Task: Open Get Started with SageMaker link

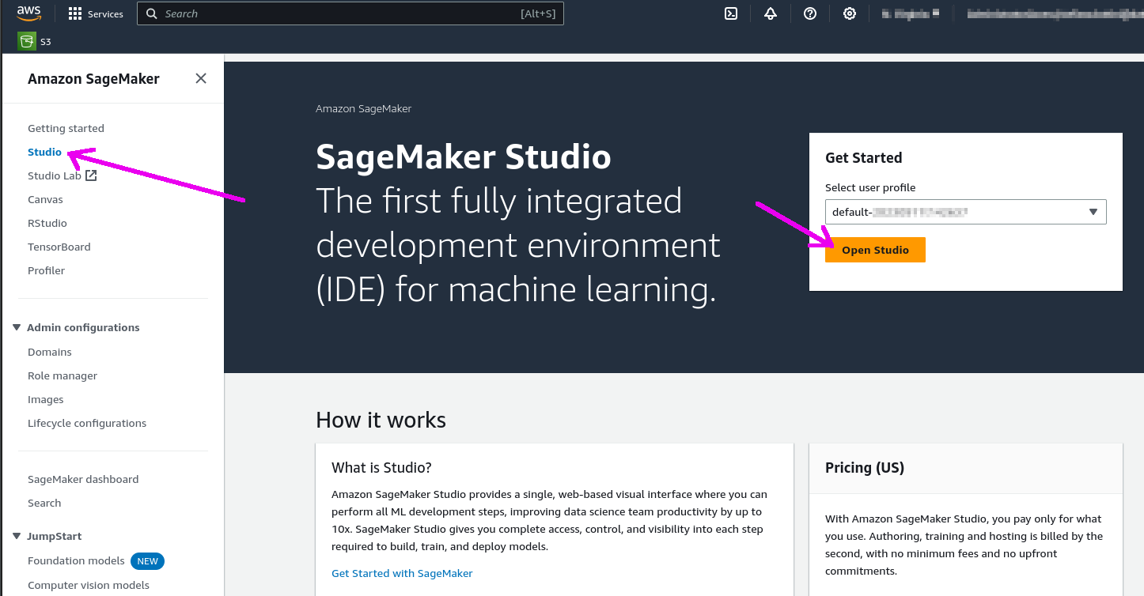Action: (402, 573)
